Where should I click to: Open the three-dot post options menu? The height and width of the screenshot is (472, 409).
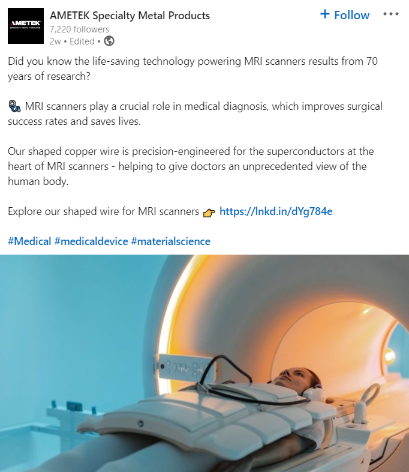point(391,14)
